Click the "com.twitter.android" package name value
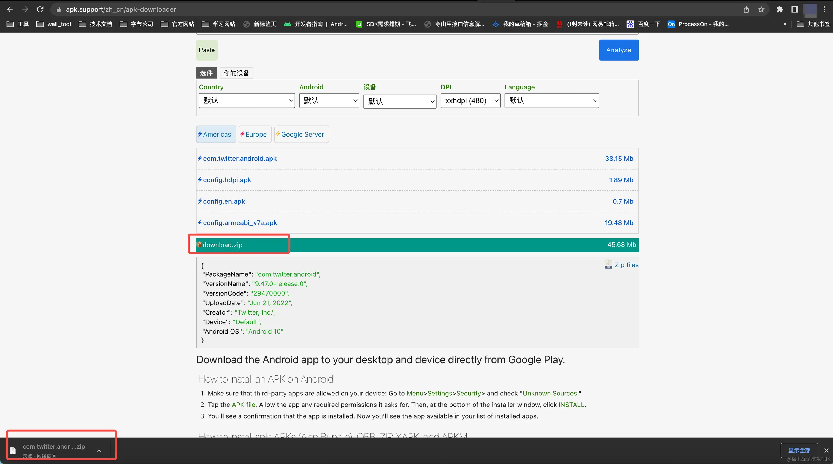This screenshot has width=833, height=464. coord(288,274)
